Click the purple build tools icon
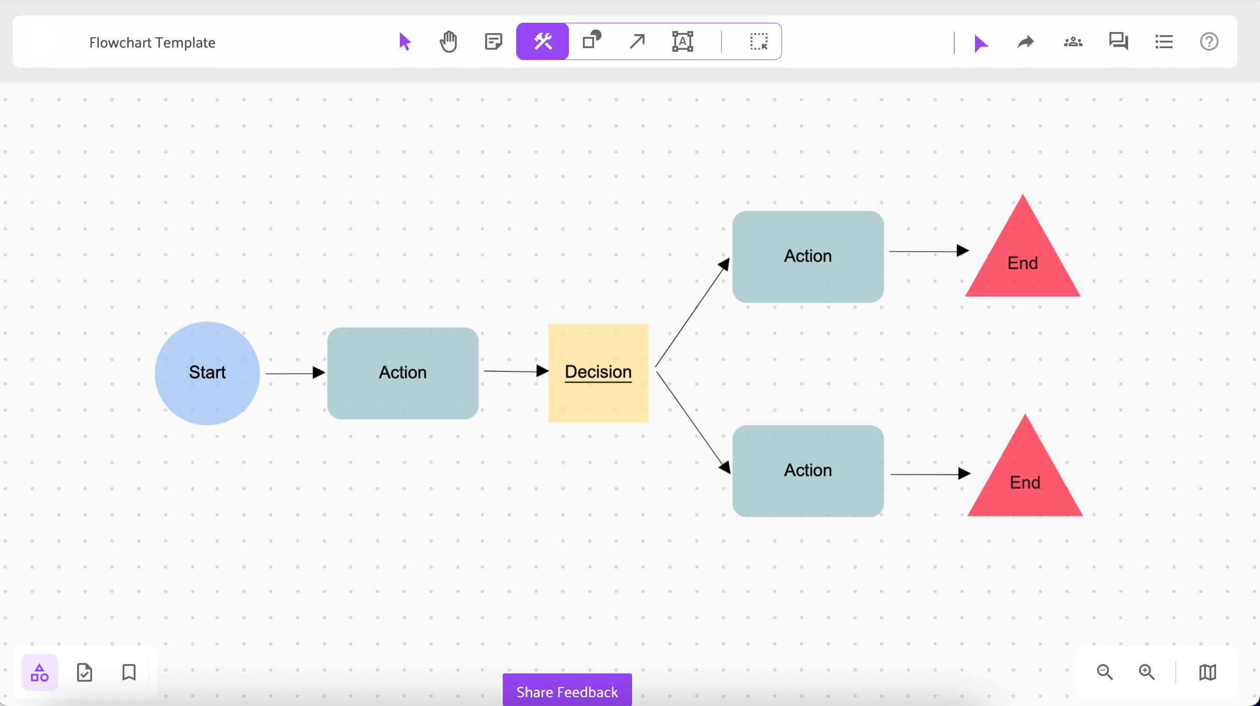 tap(543, 41)
